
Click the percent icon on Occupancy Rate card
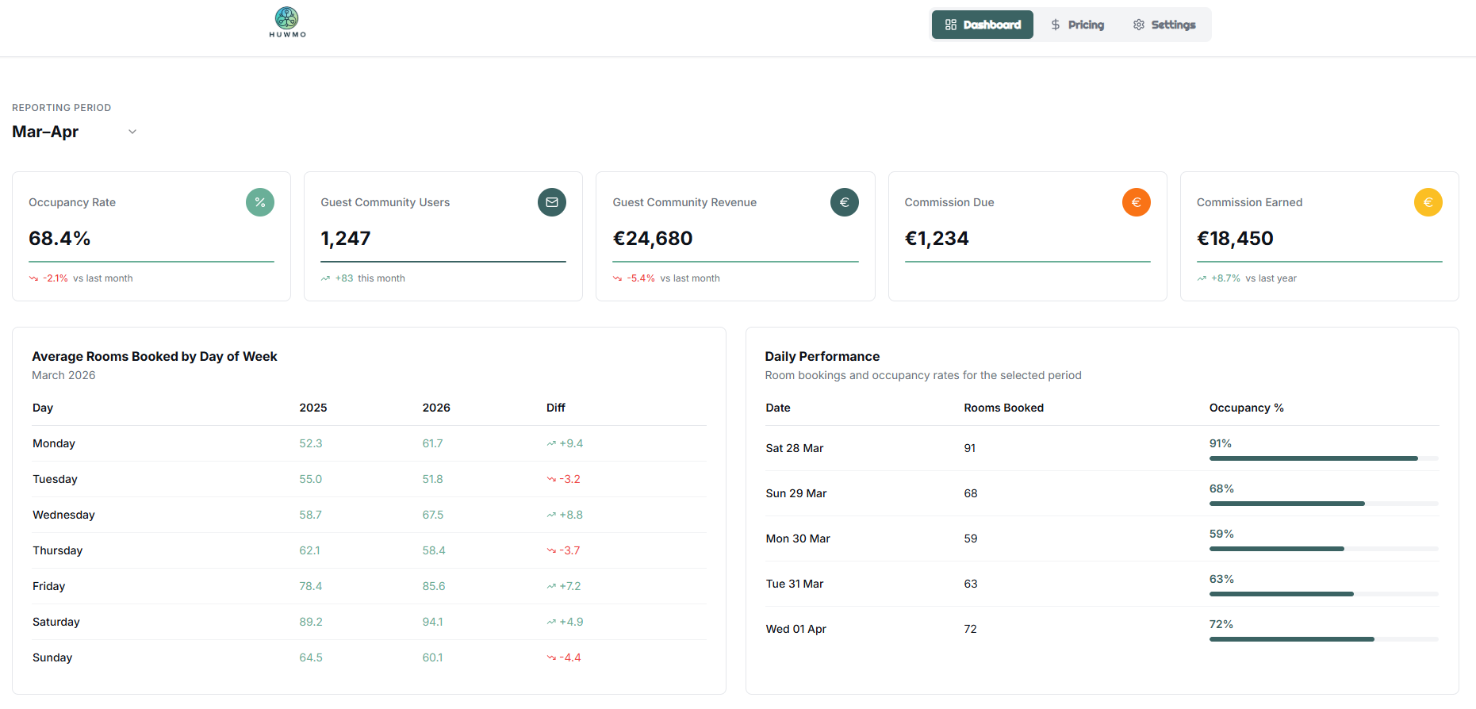tap(260, 202)
